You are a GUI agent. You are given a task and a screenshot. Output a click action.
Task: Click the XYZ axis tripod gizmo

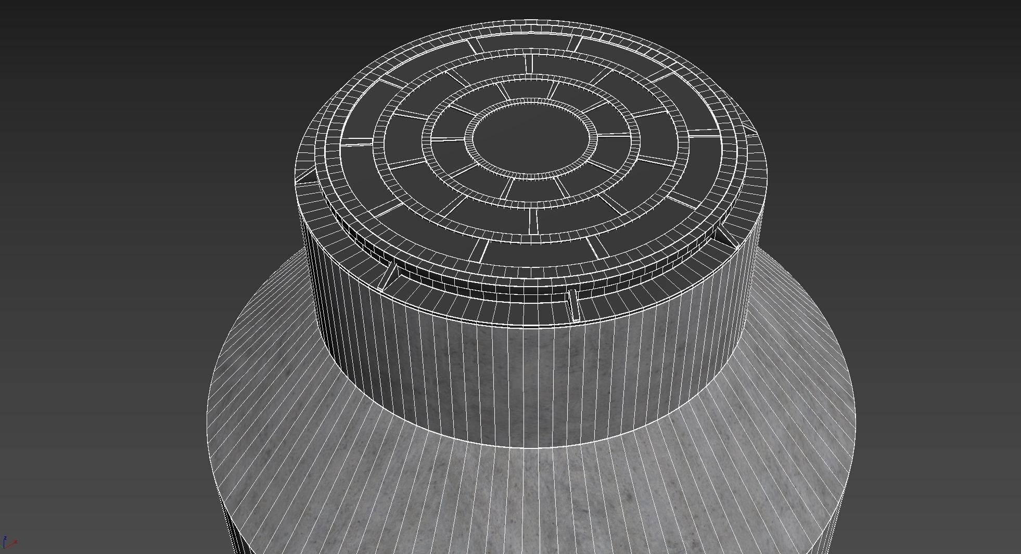pyautogui.click(x=9, y=542)
